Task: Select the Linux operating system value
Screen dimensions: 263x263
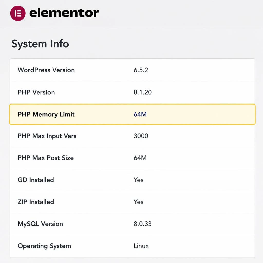Action: point(141,246)
